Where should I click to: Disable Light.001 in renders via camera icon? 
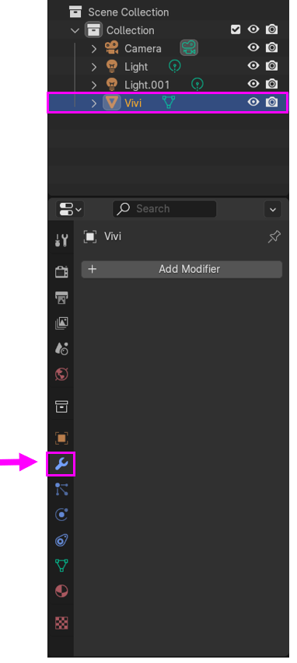[271, 84]
